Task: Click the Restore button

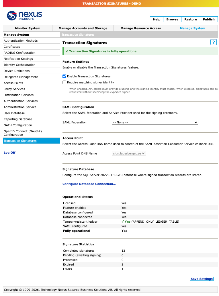Action: coord(191,19)
